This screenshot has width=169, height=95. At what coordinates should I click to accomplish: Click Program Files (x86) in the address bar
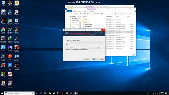84,14
